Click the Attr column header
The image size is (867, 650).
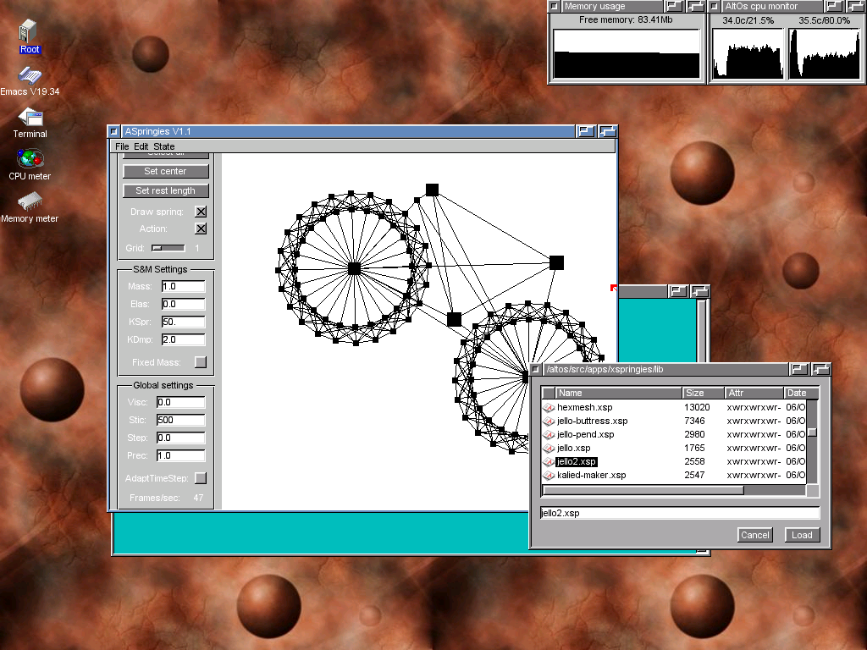coord(754,393)
